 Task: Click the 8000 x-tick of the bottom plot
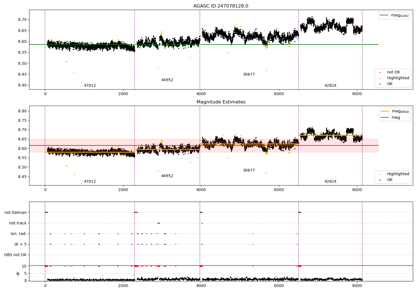click(x=357, y=286)
